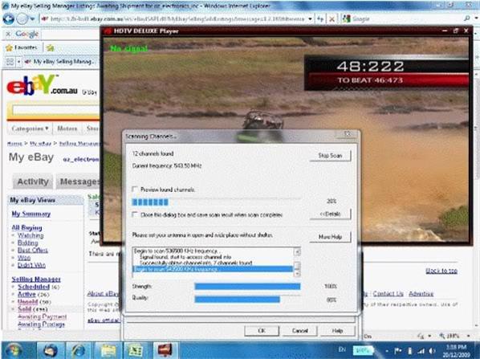Viewport: 480px width, 359px height.
Task: Open the Won link in sidebar
Action: (x=23, y=258)
